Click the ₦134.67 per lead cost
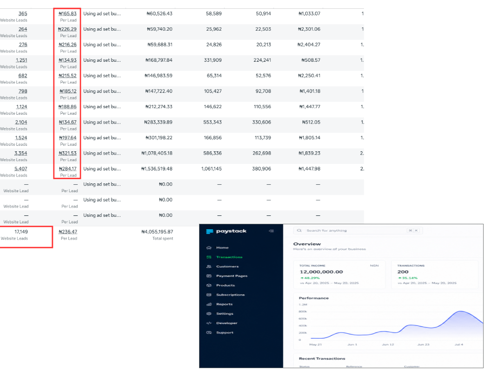This screenshot has height=377, width=498. [x=67, y=123]
